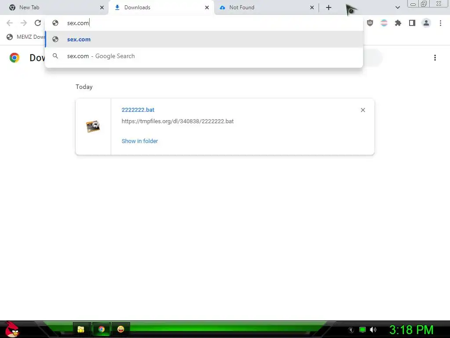Go forward with the forward arrow
Image resolution: width=450 pixels, height=338 pixels.
[24, 23]
